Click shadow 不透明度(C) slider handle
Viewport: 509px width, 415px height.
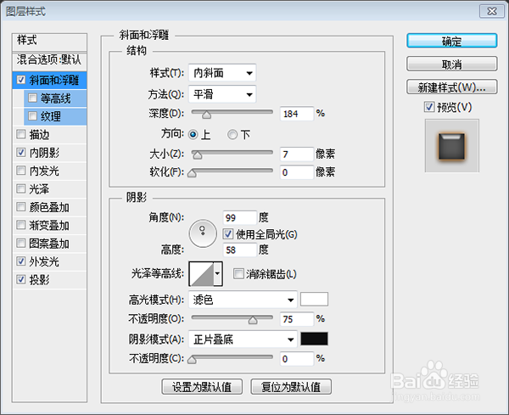[x=192, y=360]
